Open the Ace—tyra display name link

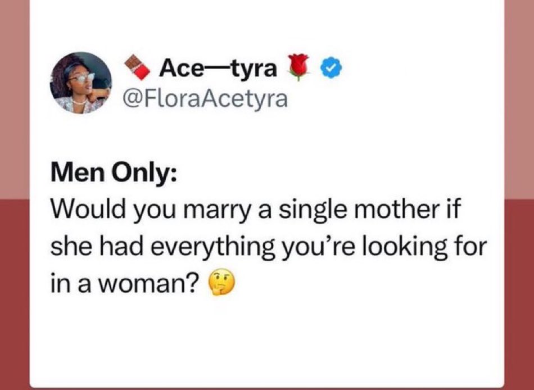[x=218, y=69]
